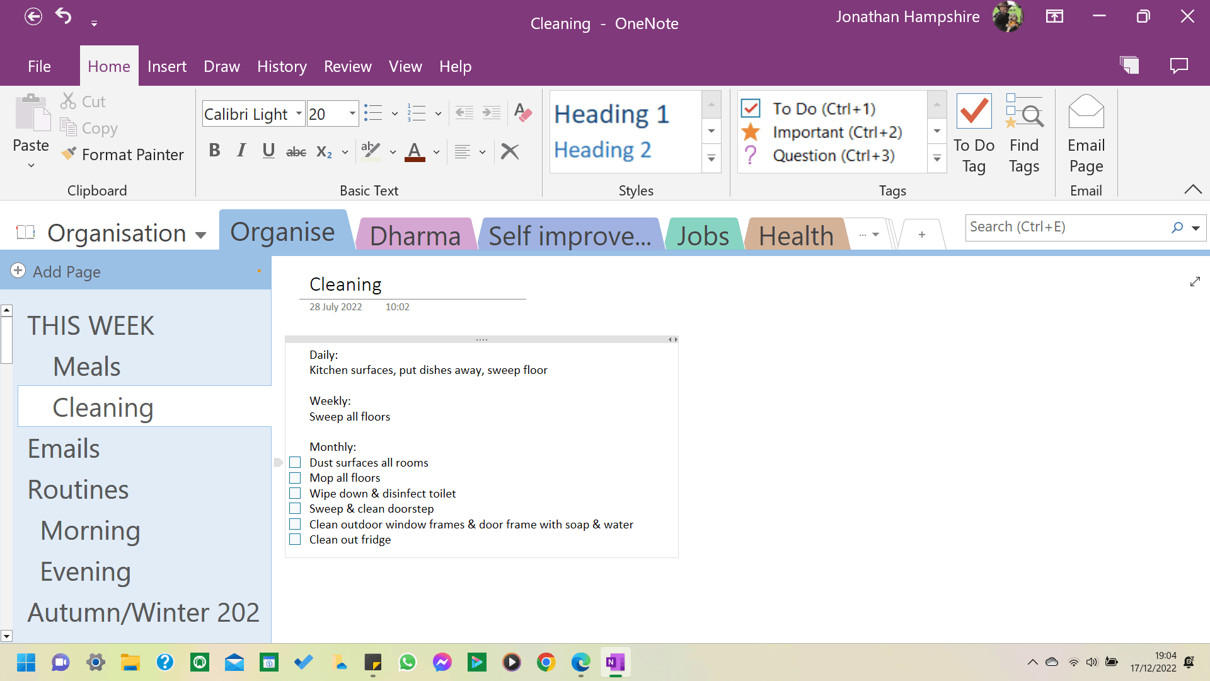Switch to the Draw ribbon tab
This screenshot has height=681, width=1210.
pos(222,66)
